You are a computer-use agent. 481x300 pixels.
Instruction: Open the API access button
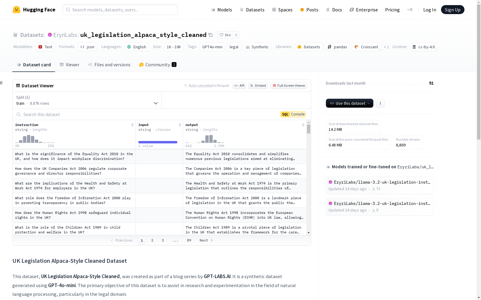(x=239, y=85)
